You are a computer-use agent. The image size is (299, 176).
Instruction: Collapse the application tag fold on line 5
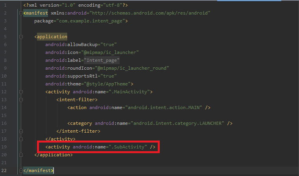(21, 37)
